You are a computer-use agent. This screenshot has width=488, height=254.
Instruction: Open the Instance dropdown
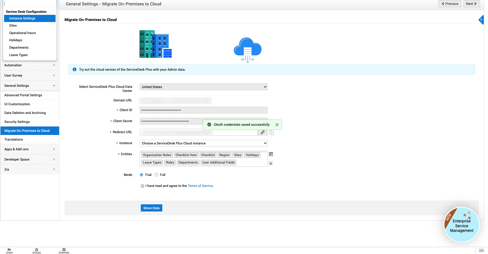pyautogui.click(x=204, y=143)
